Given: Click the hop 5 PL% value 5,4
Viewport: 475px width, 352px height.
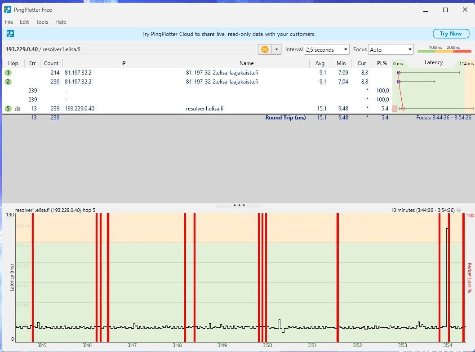Looking at the screenshot, I should 385,109.
